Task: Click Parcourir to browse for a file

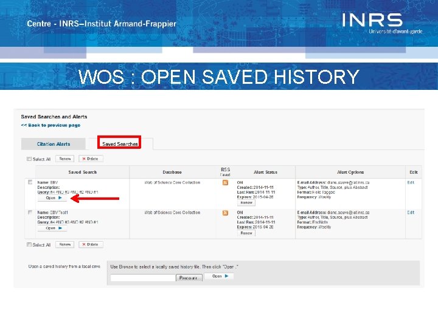Action: 189,278
